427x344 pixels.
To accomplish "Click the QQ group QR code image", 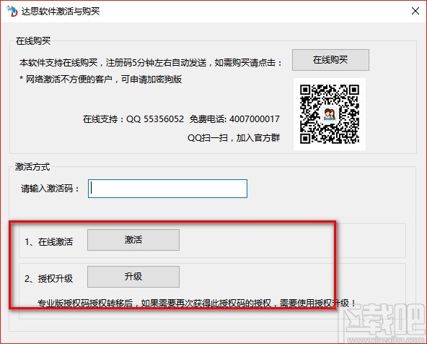I will (x=330, y=114).
